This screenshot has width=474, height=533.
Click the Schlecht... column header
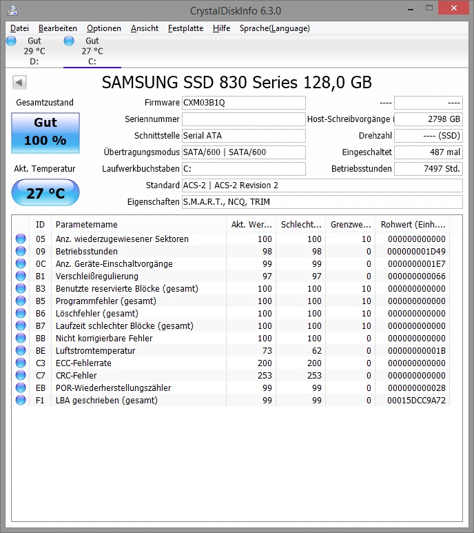(301, 224)
